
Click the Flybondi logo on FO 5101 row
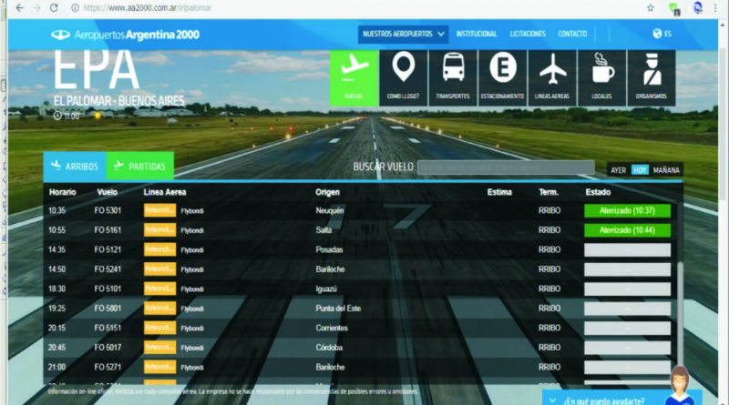coord(159,289)
